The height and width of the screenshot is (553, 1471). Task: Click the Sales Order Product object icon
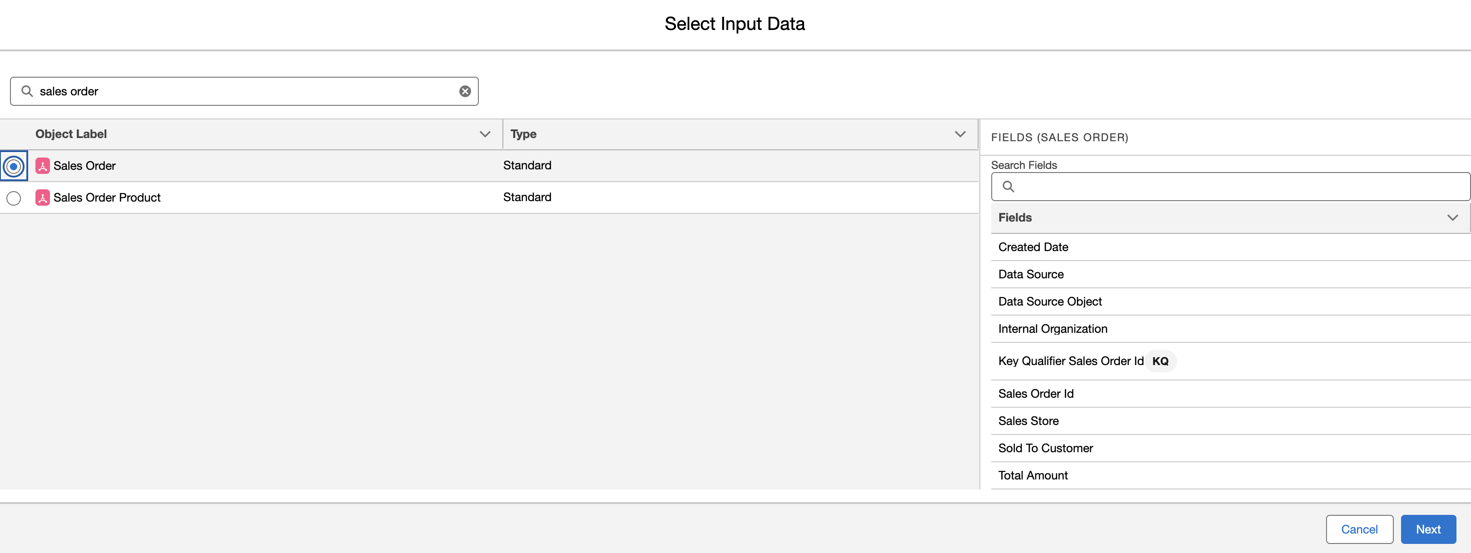(x=43, y=197)
